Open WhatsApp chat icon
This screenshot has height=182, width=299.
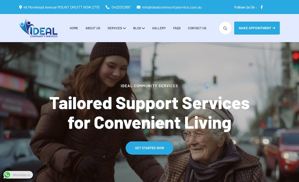[7, 175]
